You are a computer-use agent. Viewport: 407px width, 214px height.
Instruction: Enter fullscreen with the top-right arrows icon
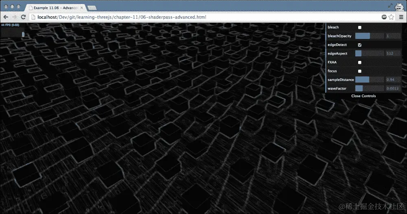390,6
